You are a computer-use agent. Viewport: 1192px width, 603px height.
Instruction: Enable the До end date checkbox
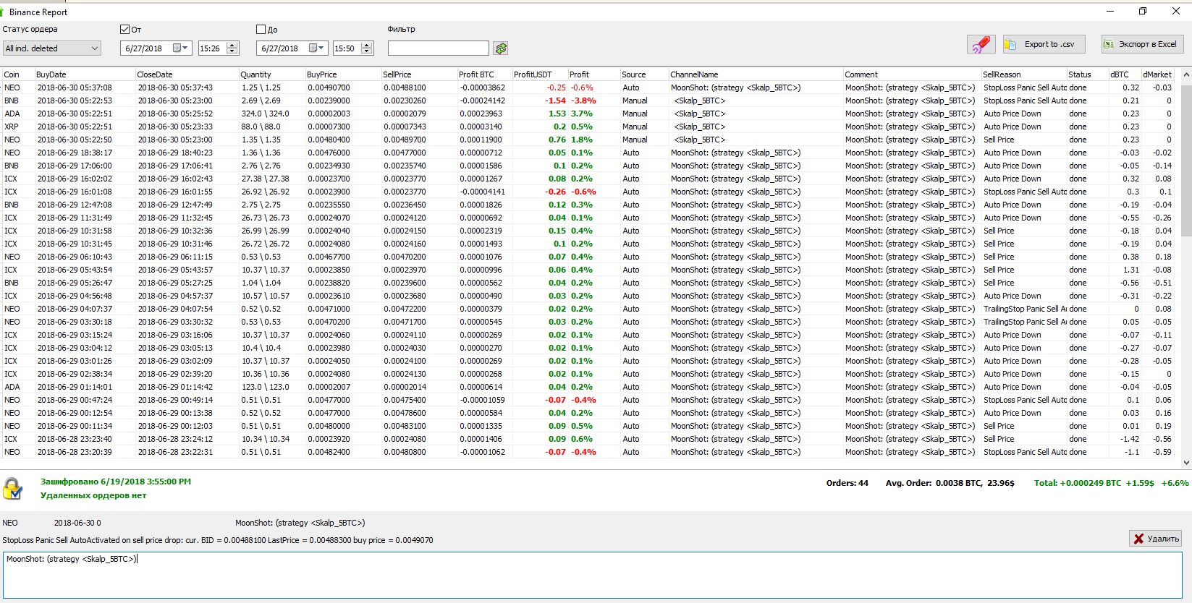point(261,30)
